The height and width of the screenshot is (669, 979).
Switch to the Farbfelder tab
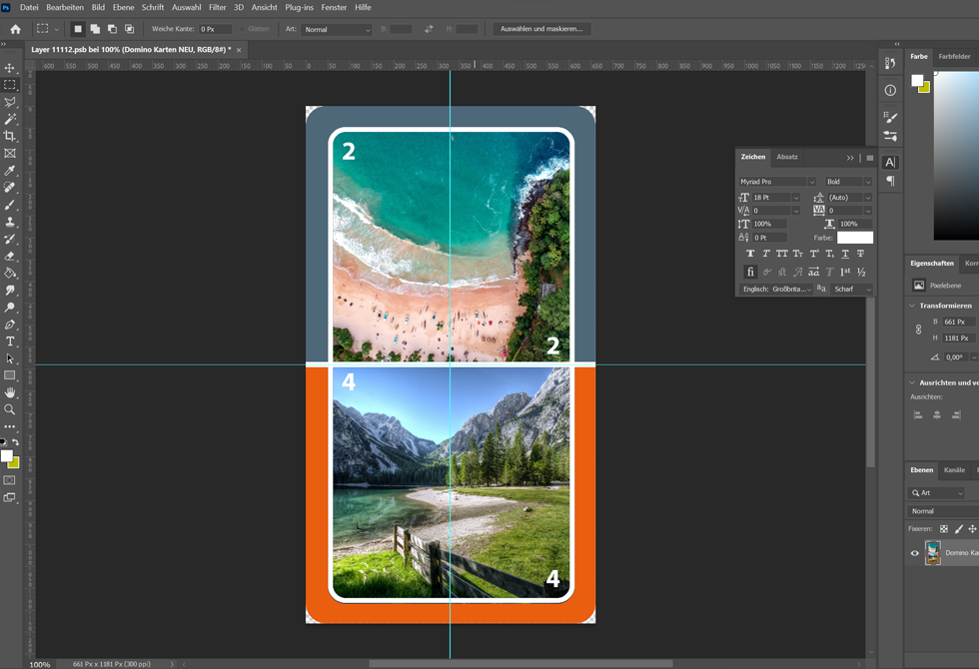(954, 56)
